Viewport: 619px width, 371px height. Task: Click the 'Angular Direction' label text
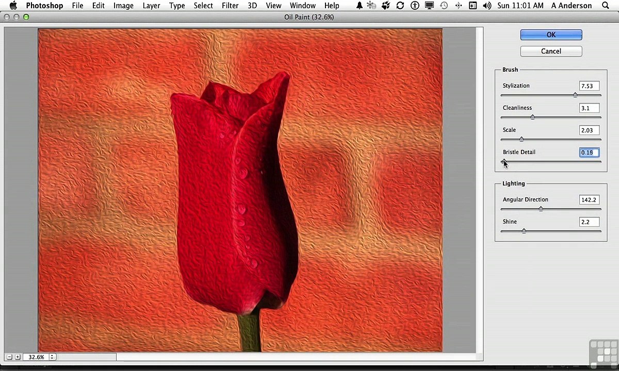(x=525, y=199)
